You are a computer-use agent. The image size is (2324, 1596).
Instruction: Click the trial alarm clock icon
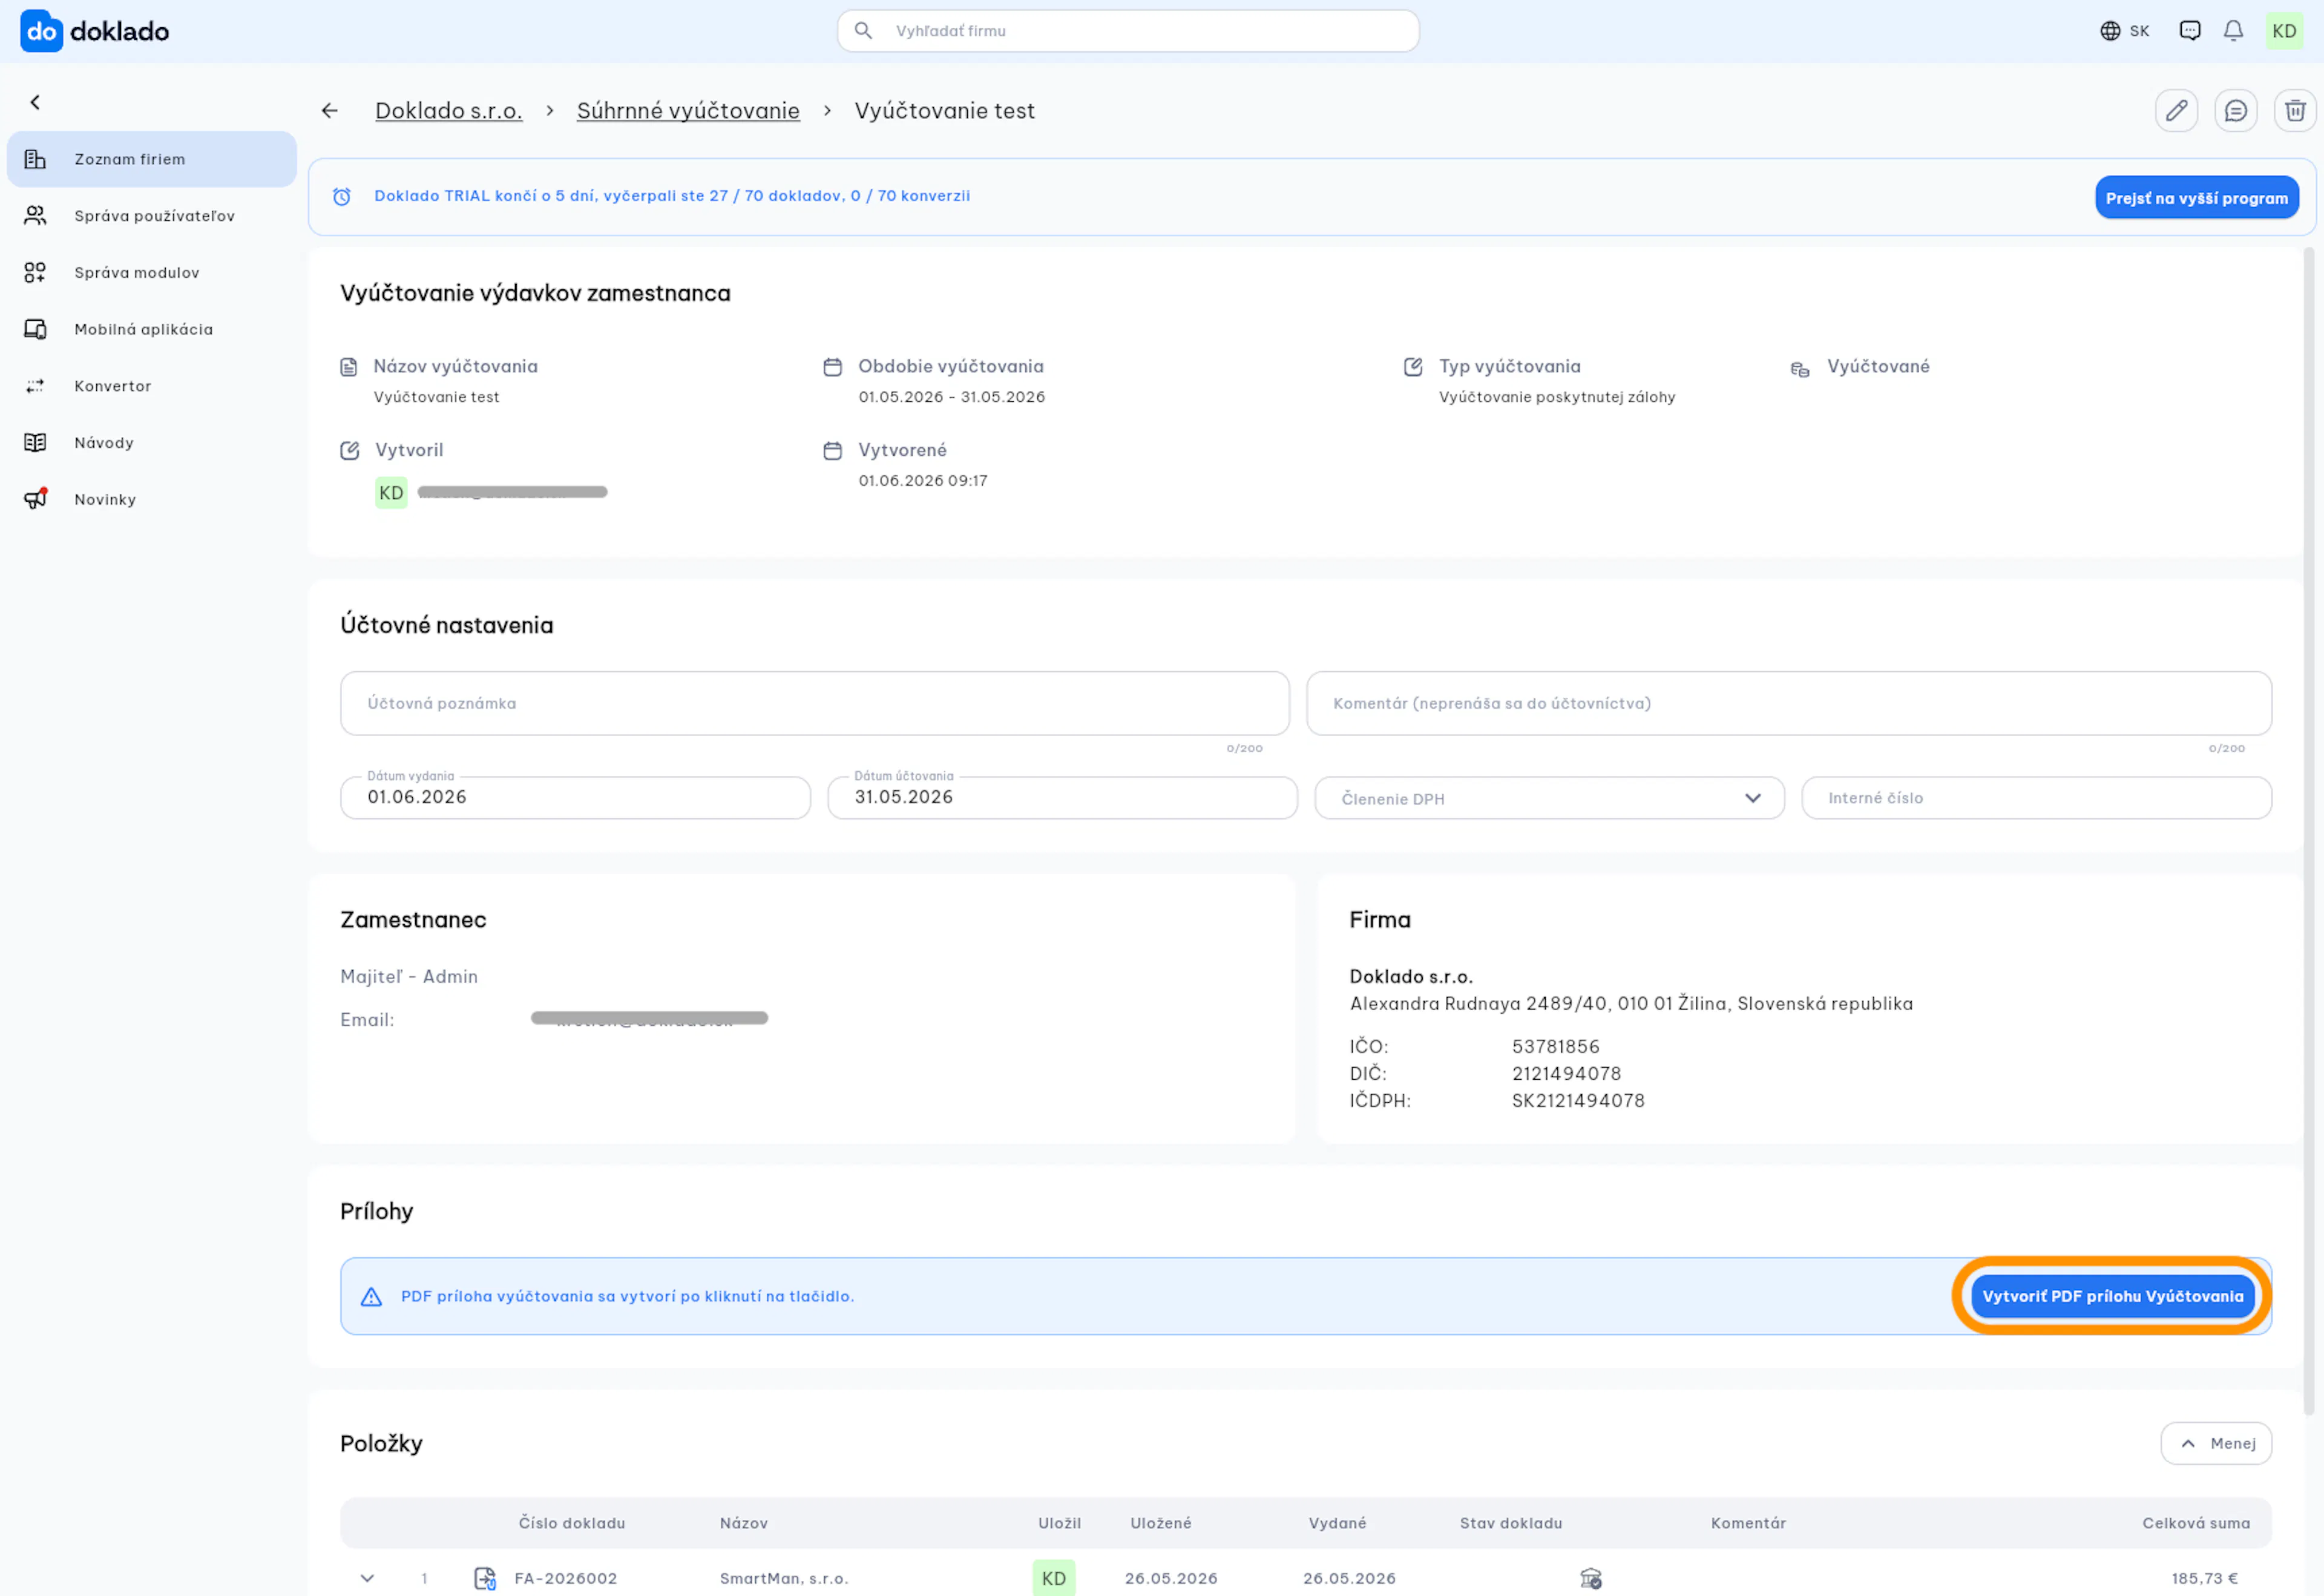pos(342,197)
